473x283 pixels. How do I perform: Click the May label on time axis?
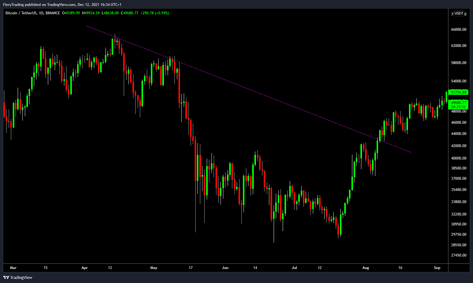click(x=154, y=267)
